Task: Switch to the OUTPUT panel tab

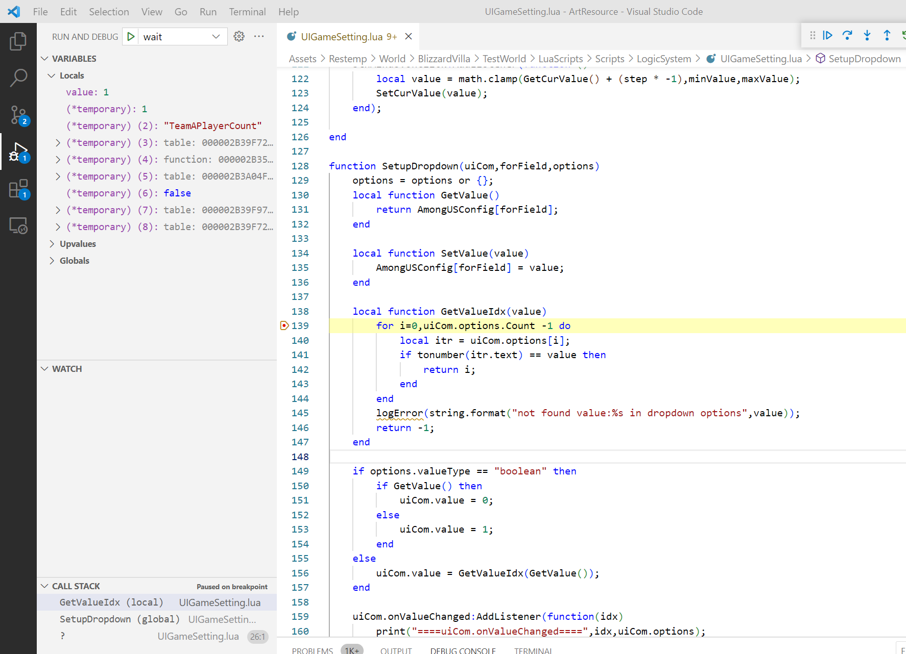Action: pos(396,650)
